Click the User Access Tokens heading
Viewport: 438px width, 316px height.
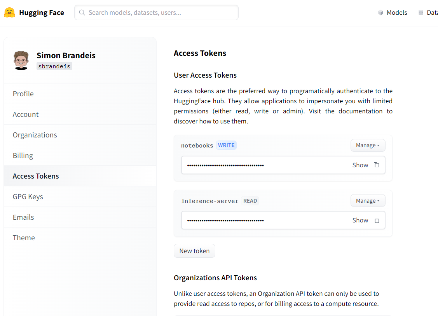[x=205, y=75]
